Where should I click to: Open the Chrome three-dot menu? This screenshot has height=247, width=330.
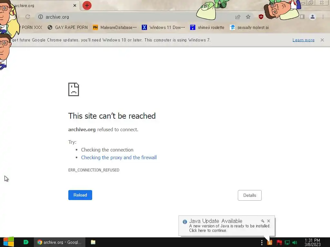coord(323,17)
